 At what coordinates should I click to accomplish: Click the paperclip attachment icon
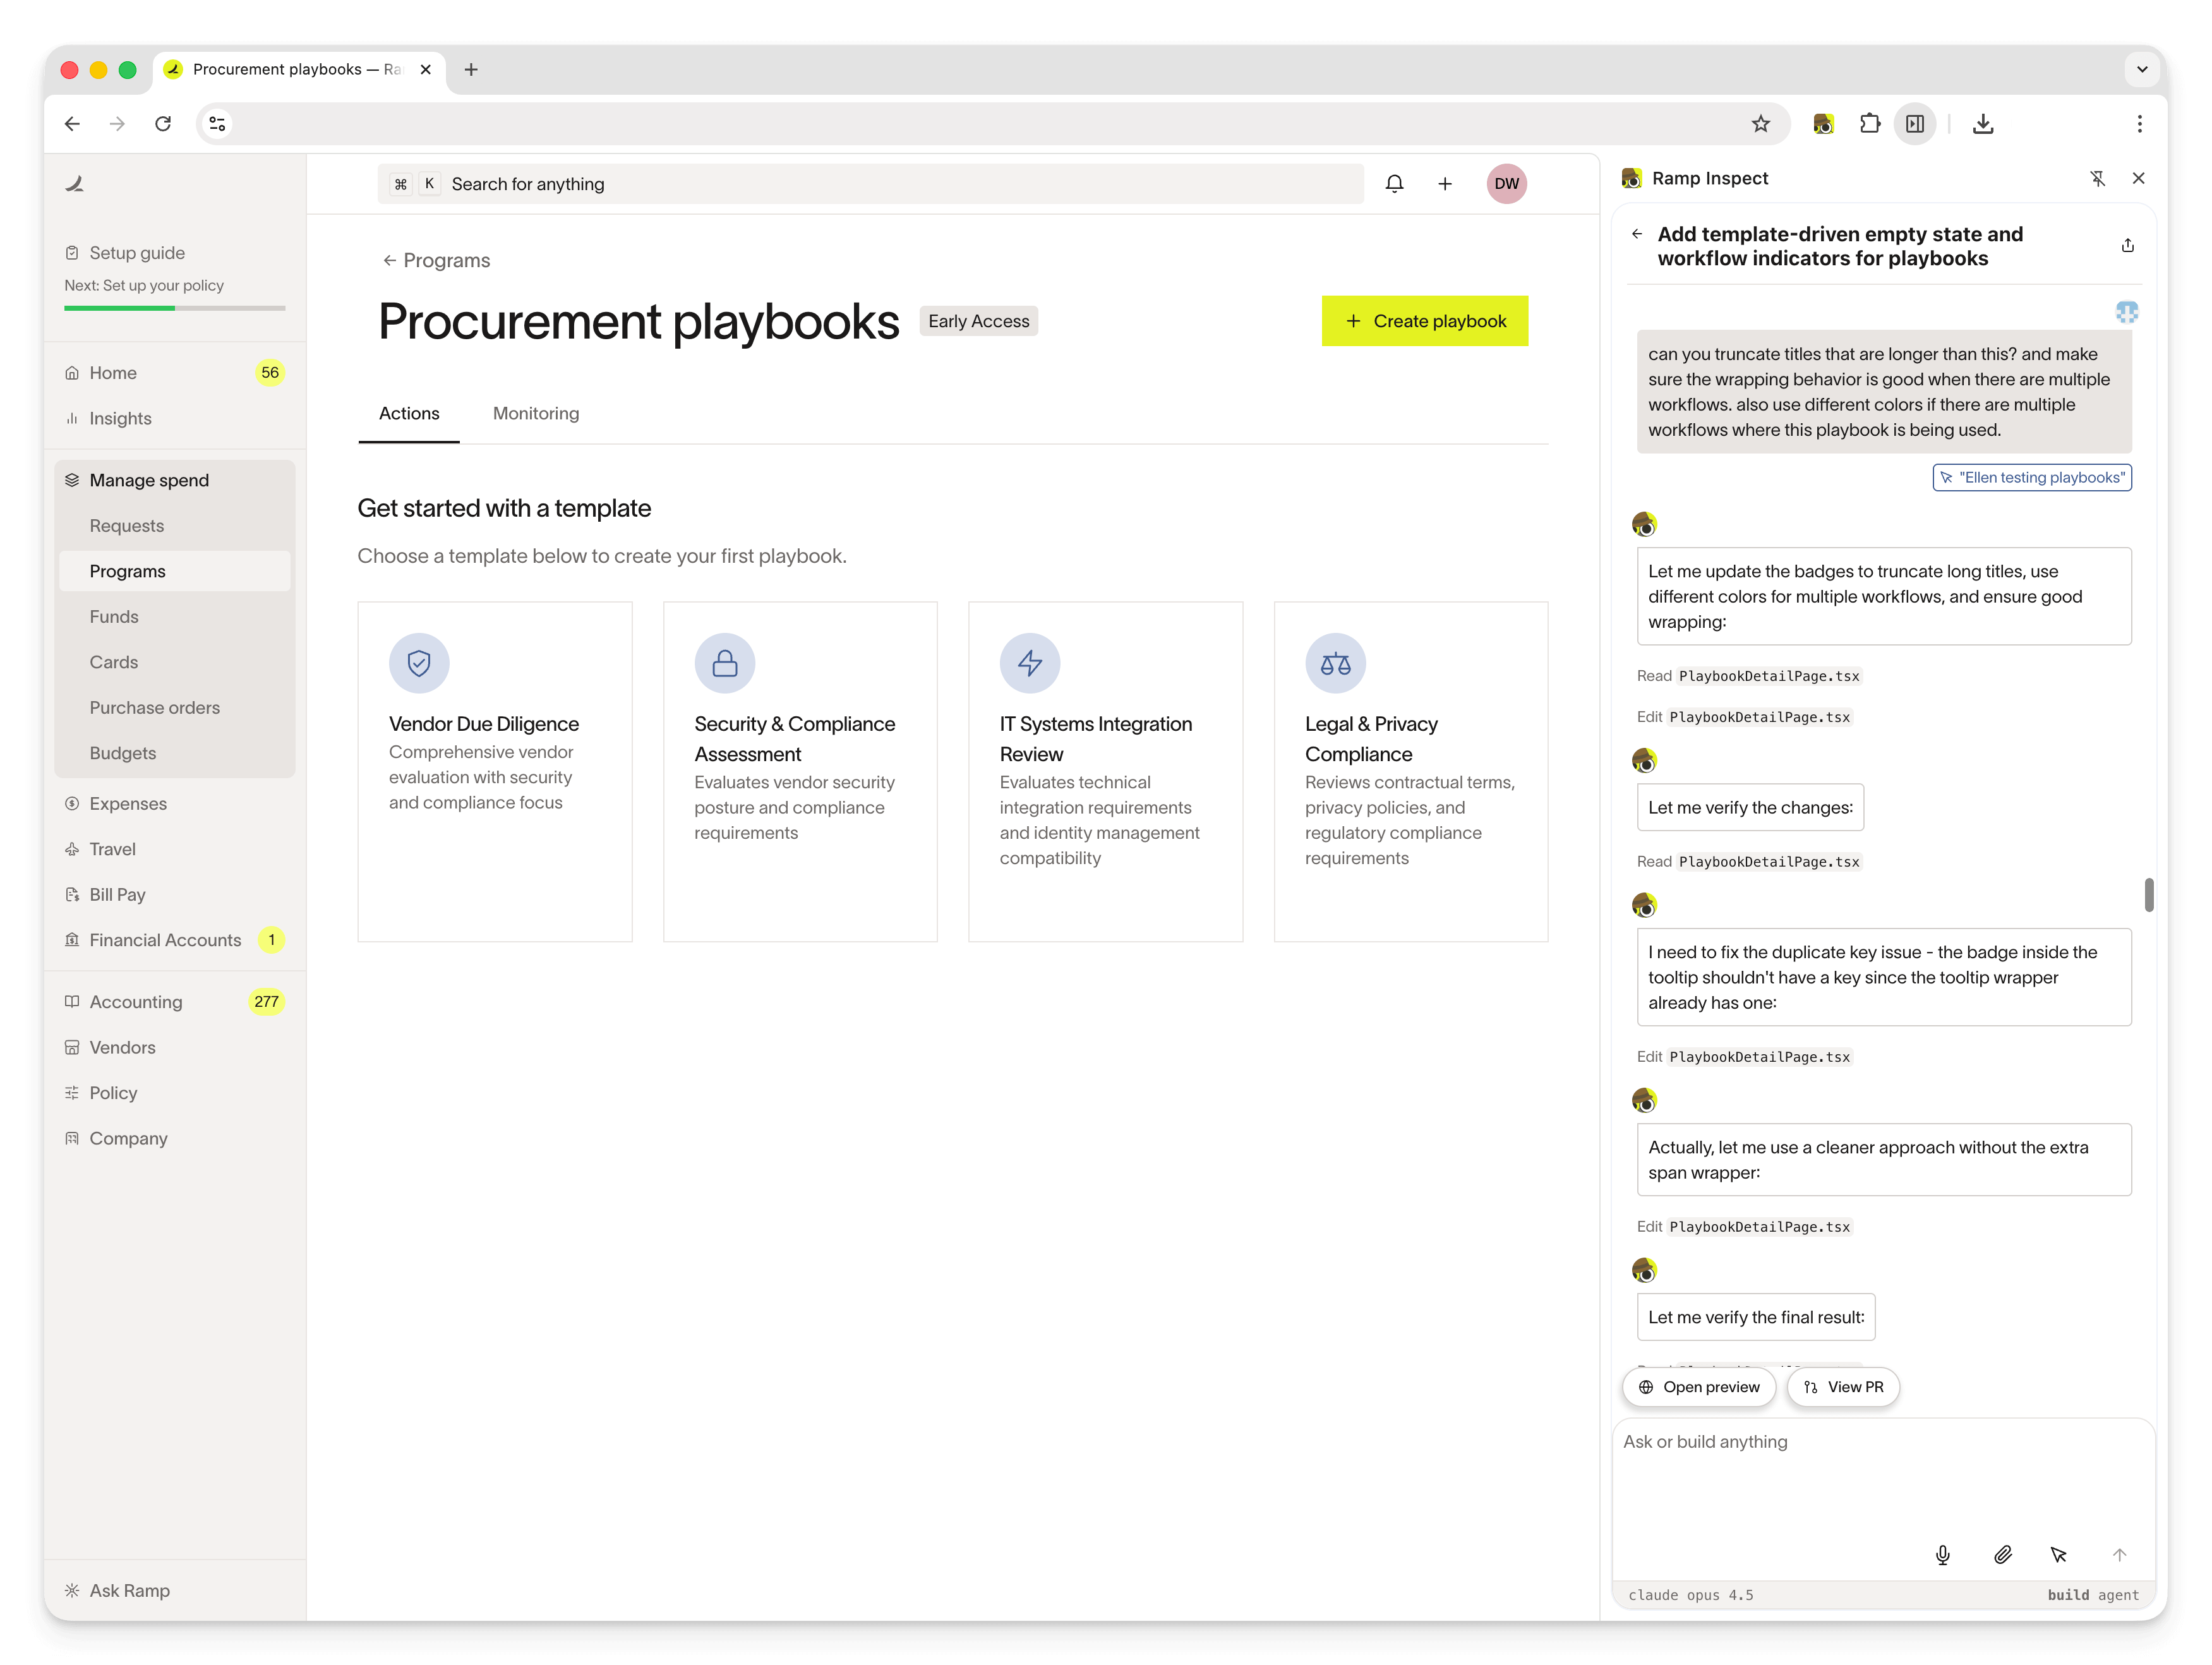tap(2002, 1554)
